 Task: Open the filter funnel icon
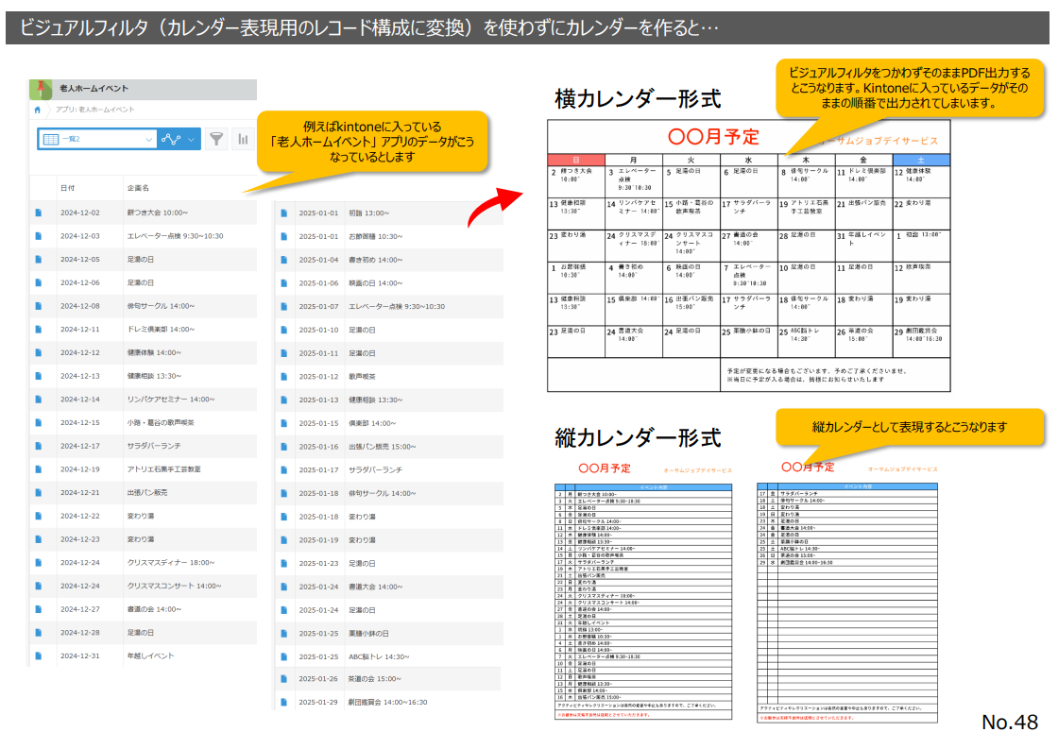pyautogui.click(x=217, y=139)
